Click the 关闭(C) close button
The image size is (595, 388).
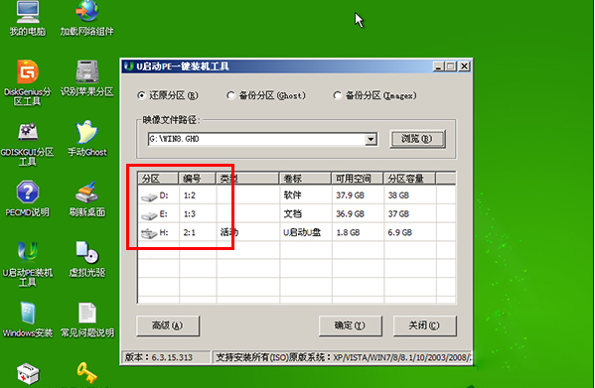[424, 325]
